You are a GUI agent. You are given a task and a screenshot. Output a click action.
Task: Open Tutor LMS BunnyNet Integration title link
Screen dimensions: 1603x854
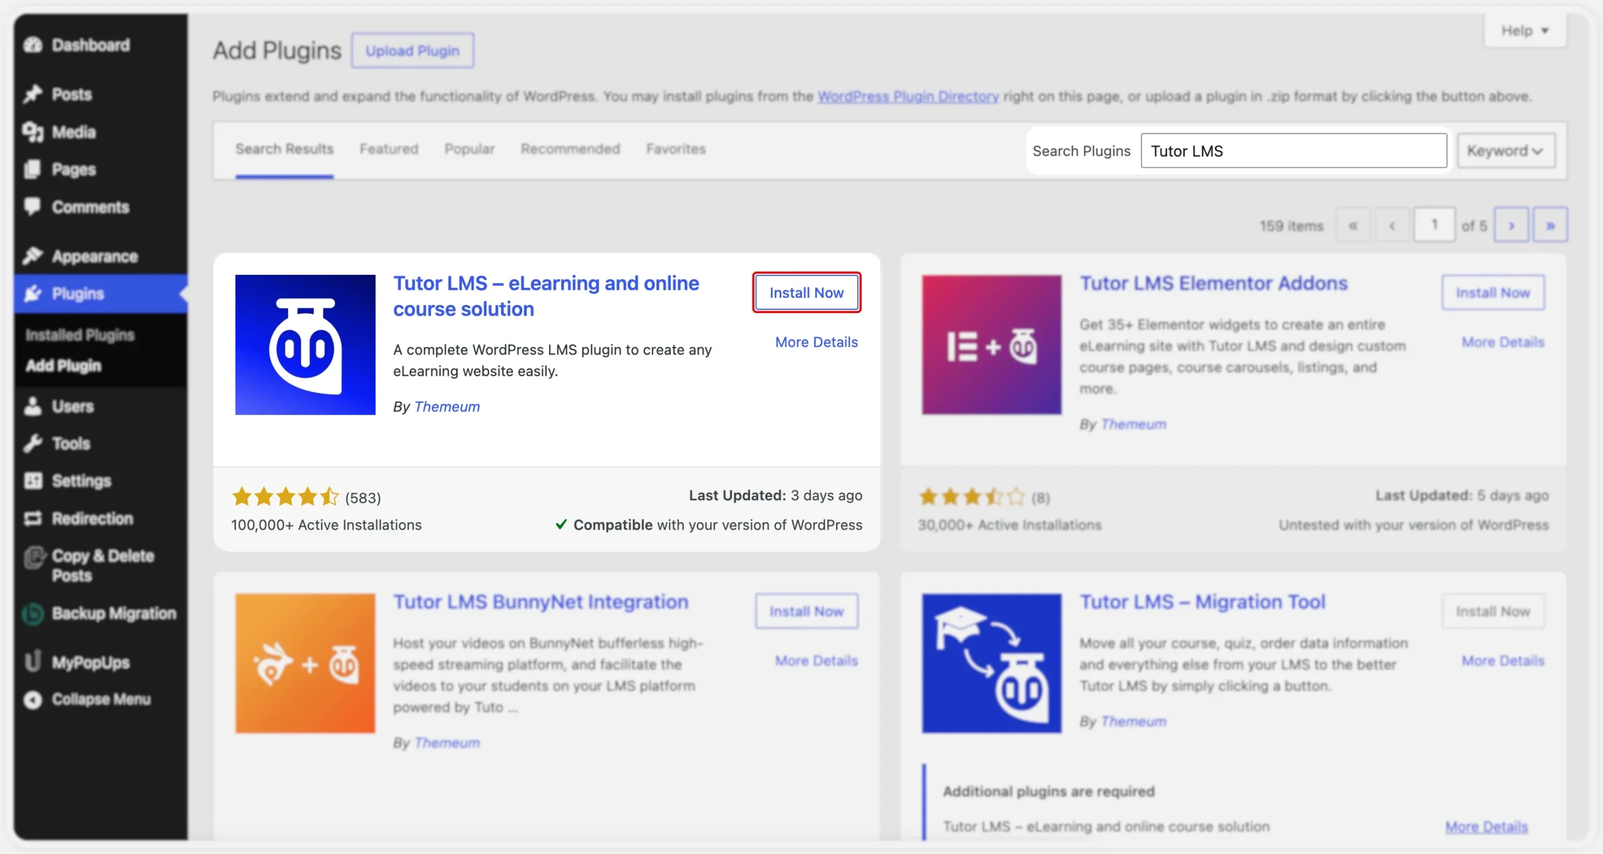point(540,602)
